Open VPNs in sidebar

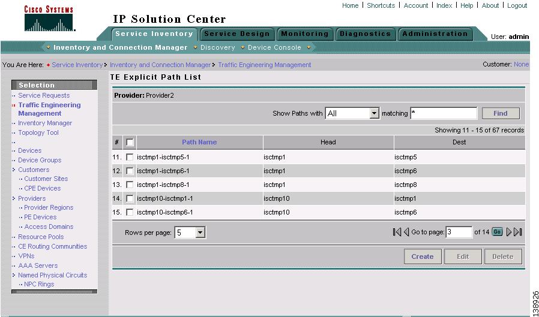click(26, 256)
